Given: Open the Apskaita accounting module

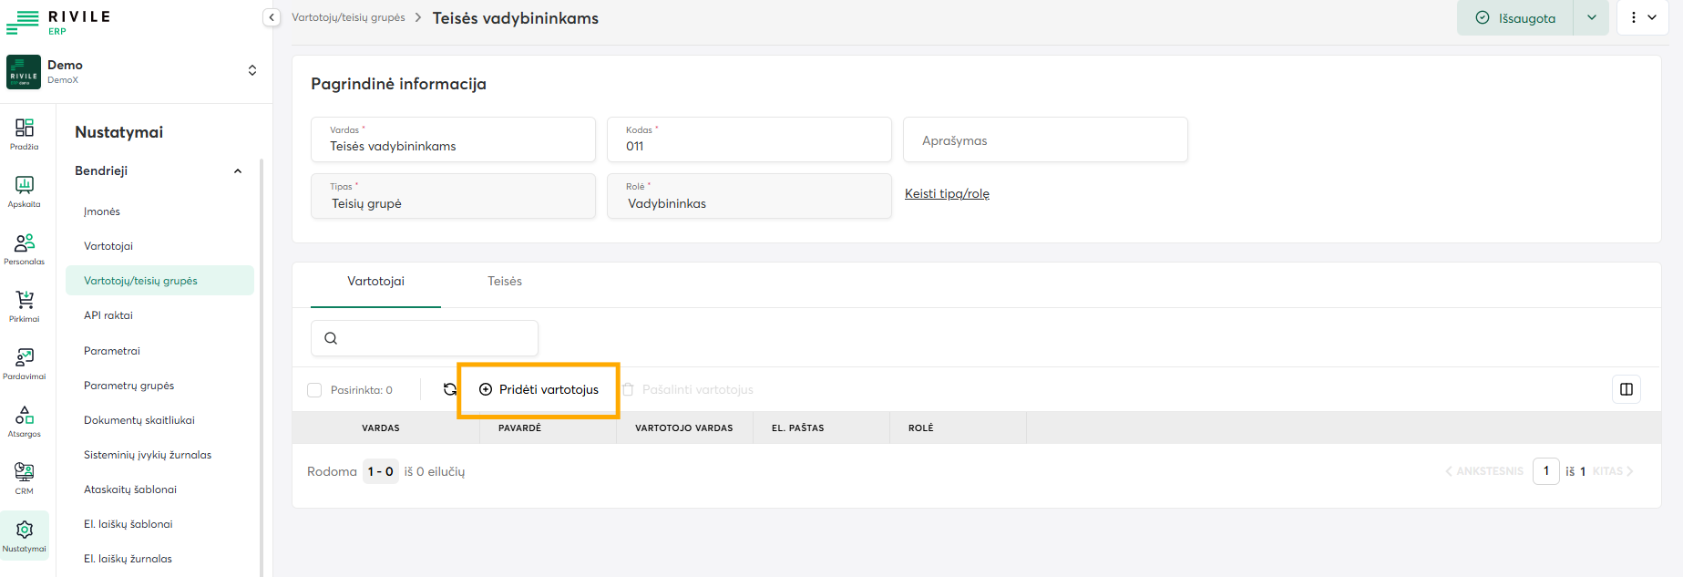Looking at the screenshot, I should coord(25,191).
